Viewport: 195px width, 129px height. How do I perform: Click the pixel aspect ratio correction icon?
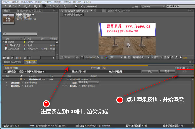click(165, 57)
